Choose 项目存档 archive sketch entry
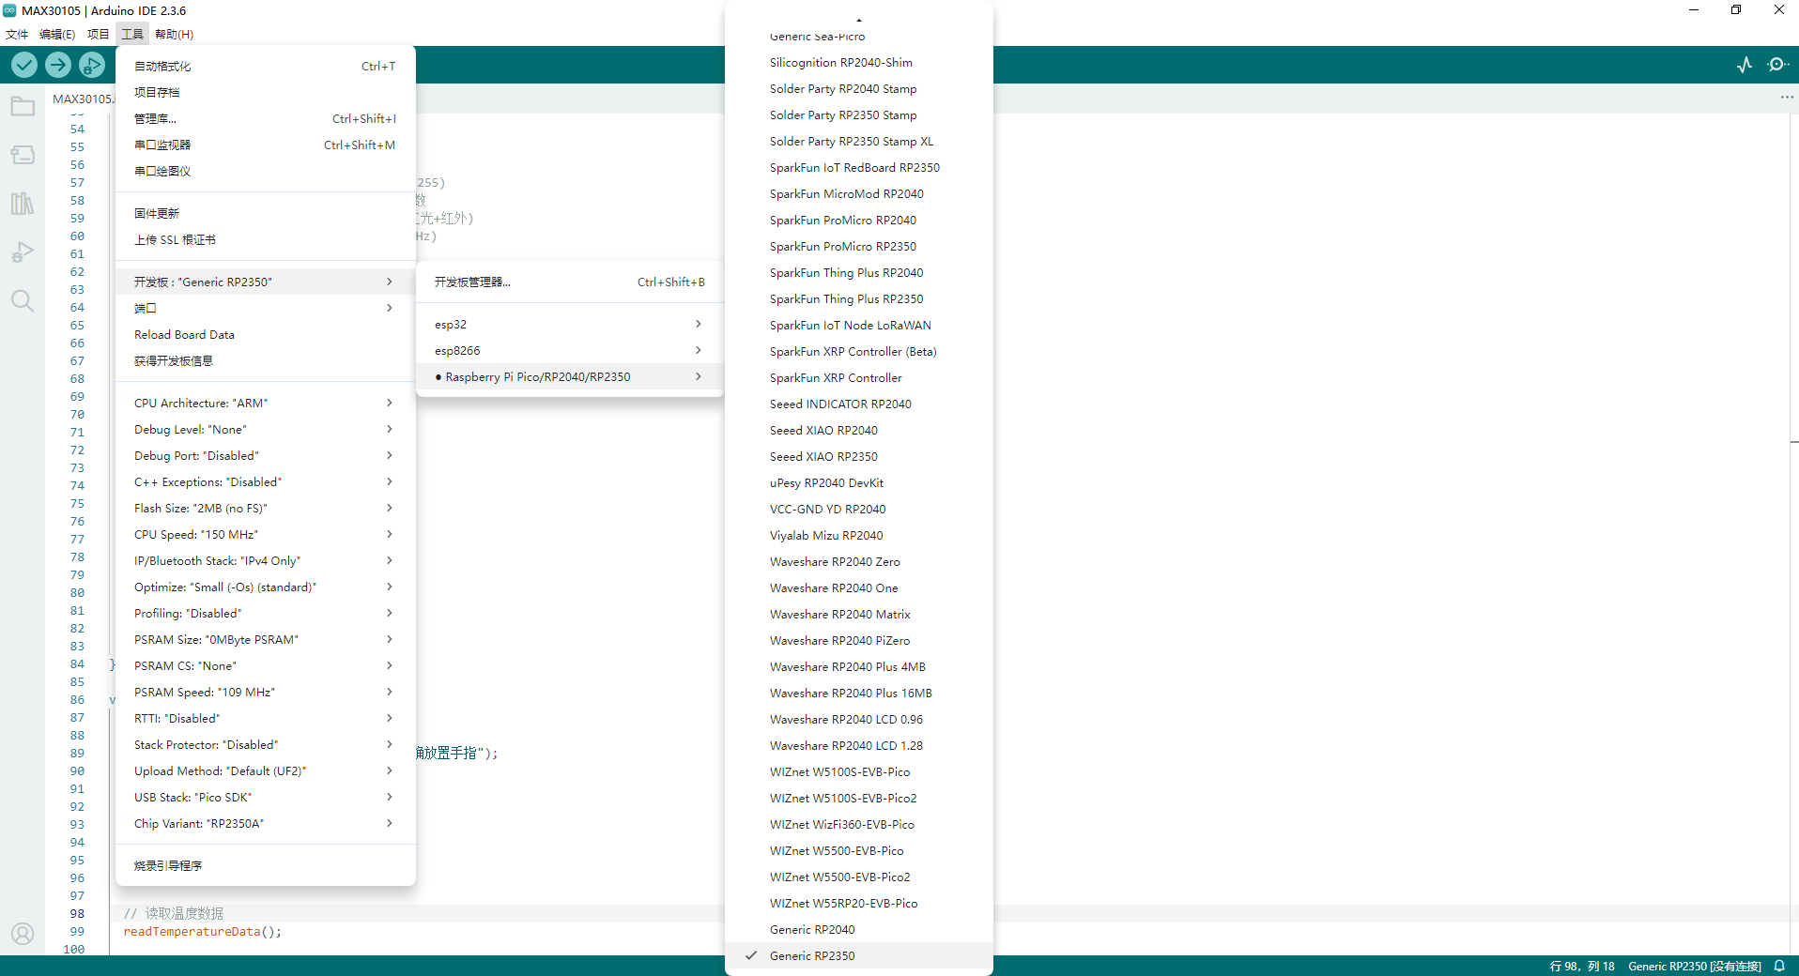The height and width of the screenshot is (976, 1799). (x=265, y=92)
